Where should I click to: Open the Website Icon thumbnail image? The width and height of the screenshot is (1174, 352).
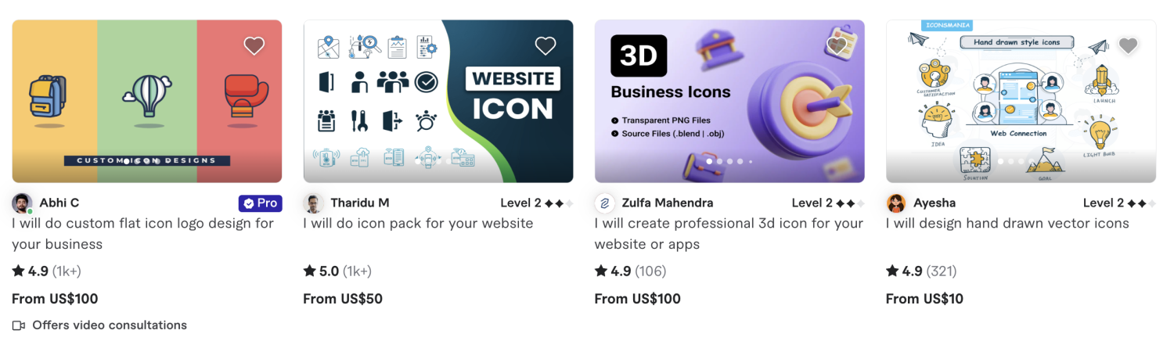(438, 101)
